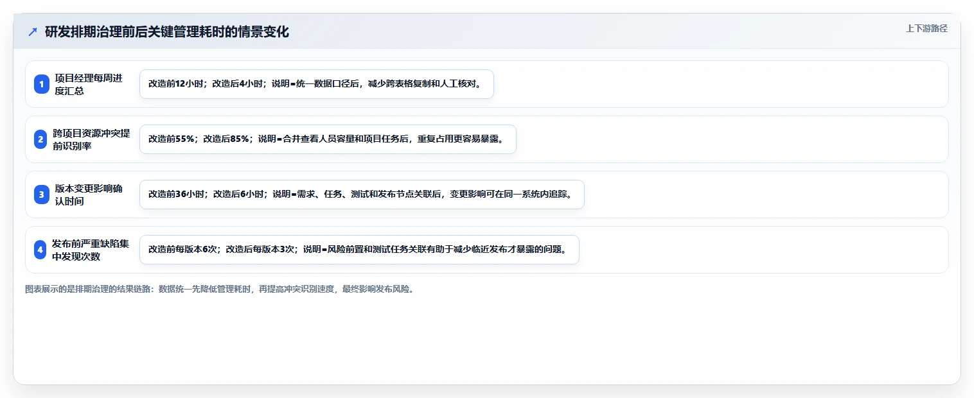Click the numbered badge 1 icon
This screenshot has height=398, width=974.
pos(42,84)
